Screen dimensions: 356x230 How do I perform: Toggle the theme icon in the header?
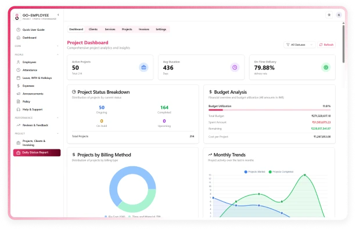tap(329, 15)
